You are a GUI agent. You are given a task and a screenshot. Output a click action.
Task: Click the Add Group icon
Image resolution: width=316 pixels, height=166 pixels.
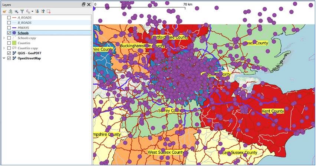[x=10, y=11]
